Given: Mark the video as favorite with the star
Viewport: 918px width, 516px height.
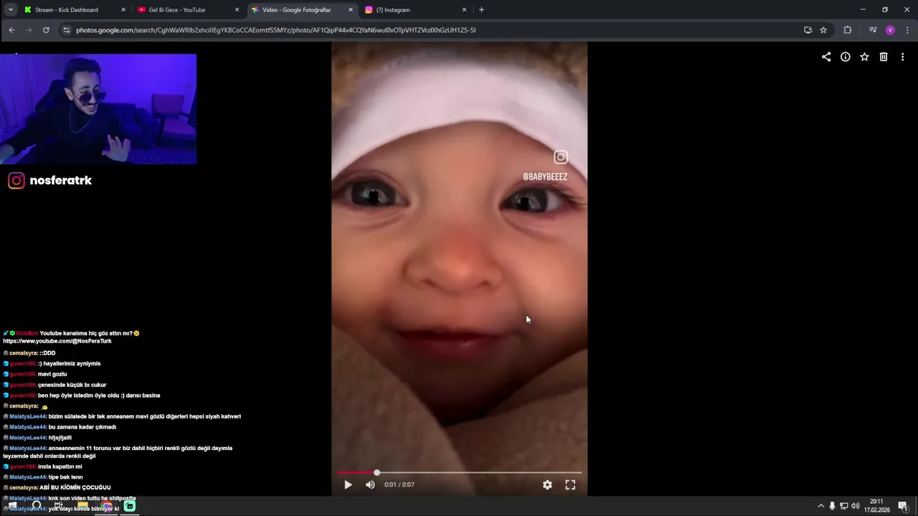Looking at the screenshot, I should pyautogui.click(x=864, y=57).
